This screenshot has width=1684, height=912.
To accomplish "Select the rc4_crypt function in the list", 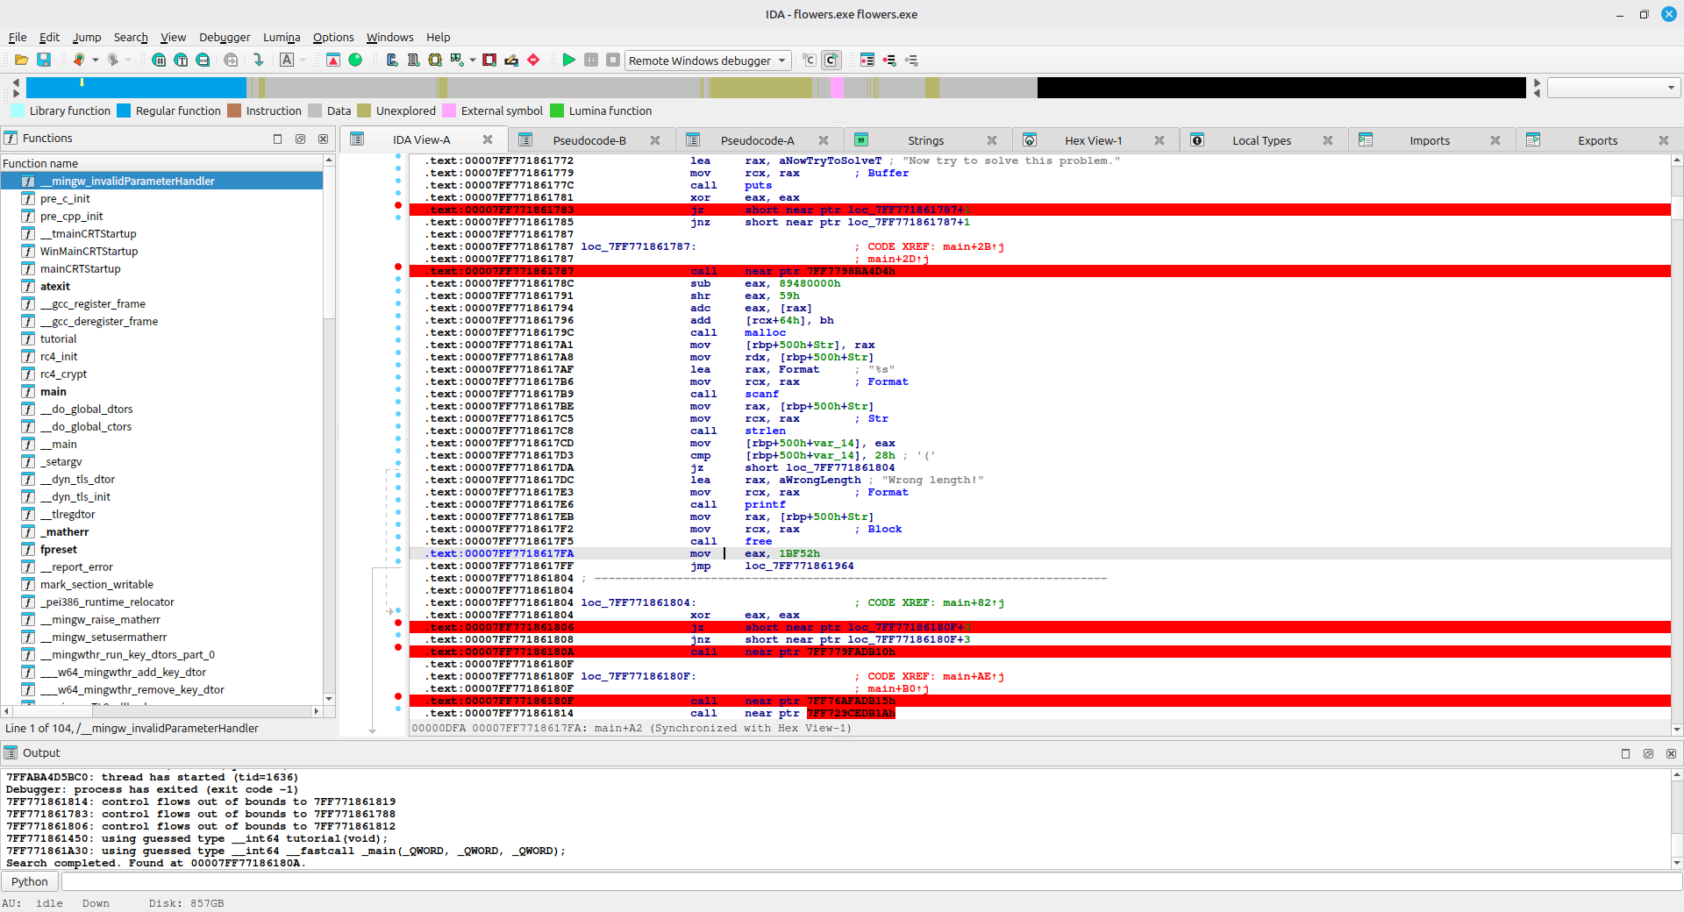I will point(63,374).
